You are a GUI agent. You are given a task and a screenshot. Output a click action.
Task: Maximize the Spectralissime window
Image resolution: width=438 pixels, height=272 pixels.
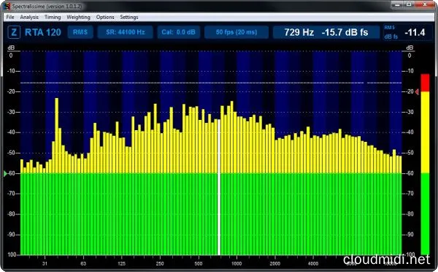point(410,4)
